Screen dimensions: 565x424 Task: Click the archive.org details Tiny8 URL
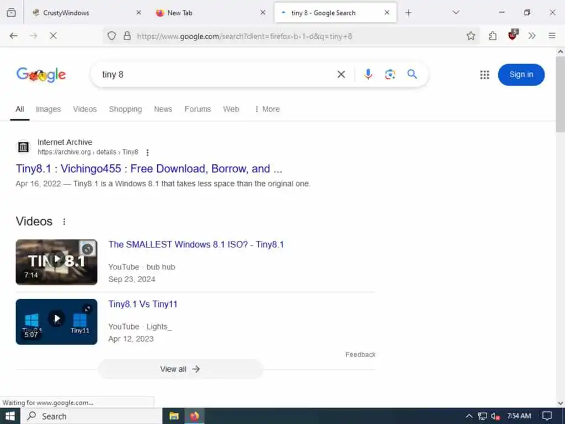tap(88, 152)
